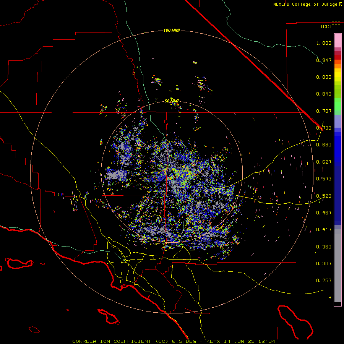Click the 0.360 scale value
Screen dimensions: 344x344
point(324,247)
